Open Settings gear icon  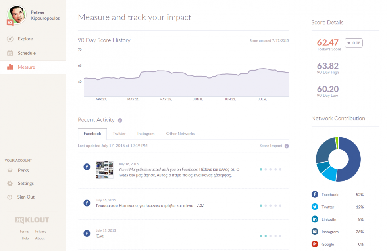10,184
